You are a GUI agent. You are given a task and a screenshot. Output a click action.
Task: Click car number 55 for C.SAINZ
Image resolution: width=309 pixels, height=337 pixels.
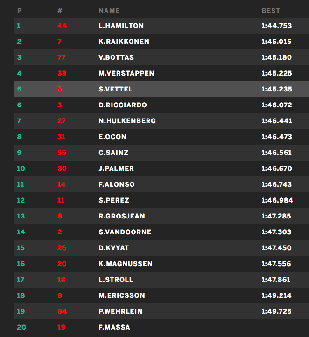coord(62,153)
